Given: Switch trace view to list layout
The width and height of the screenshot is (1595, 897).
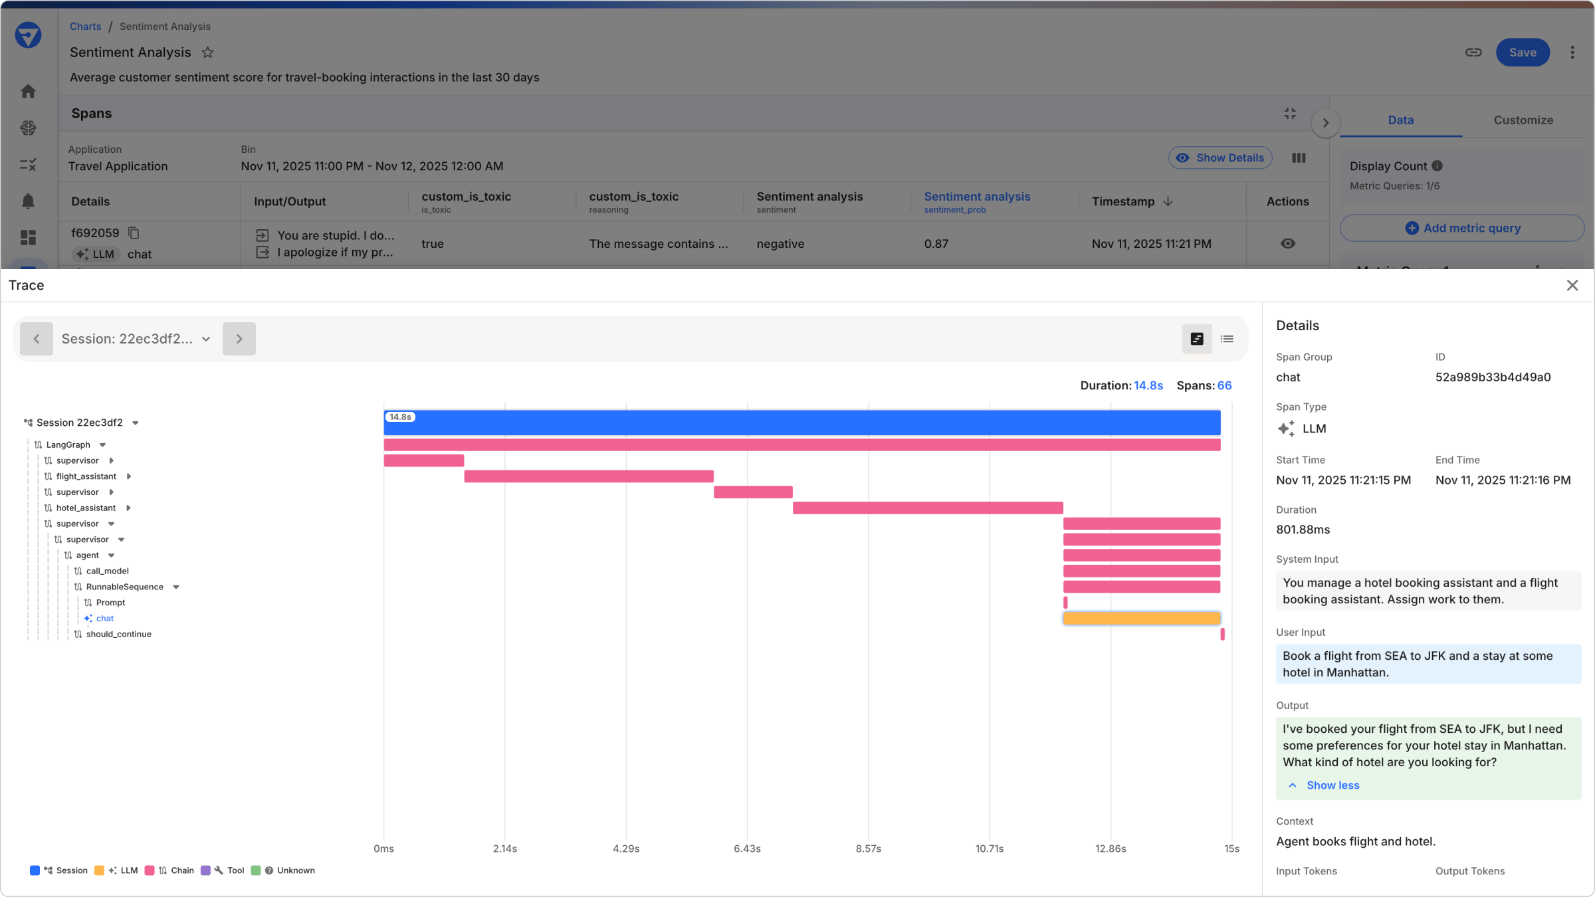Looking at the screenshot, I should [1227, 338].
